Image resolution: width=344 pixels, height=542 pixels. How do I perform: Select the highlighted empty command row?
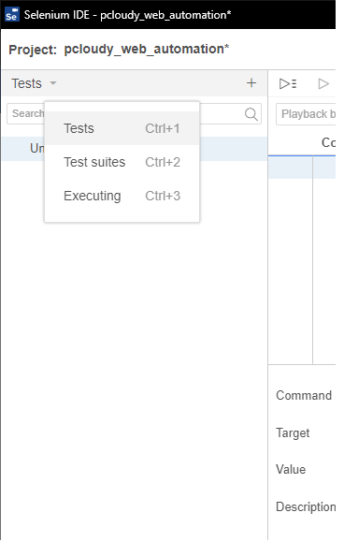[302, 168]
